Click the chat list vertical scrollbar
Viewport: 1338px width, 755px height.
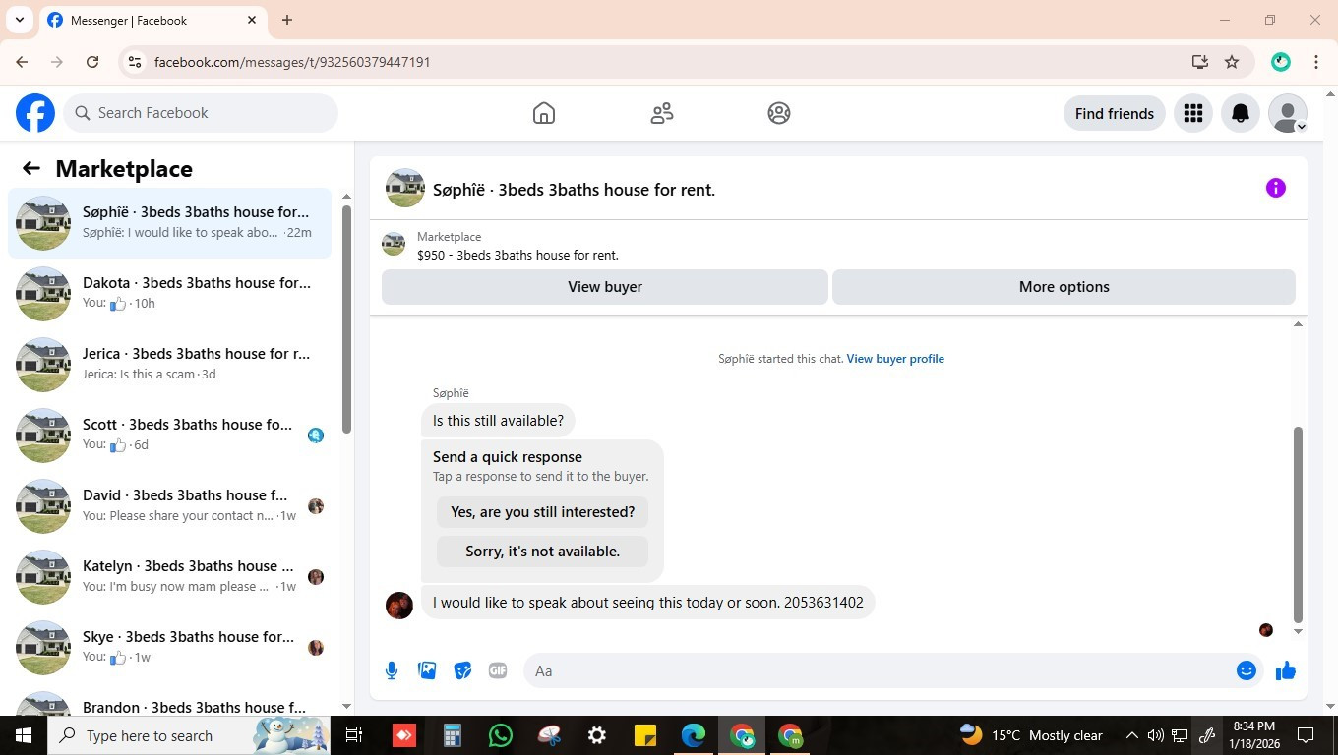pos(346,319)
